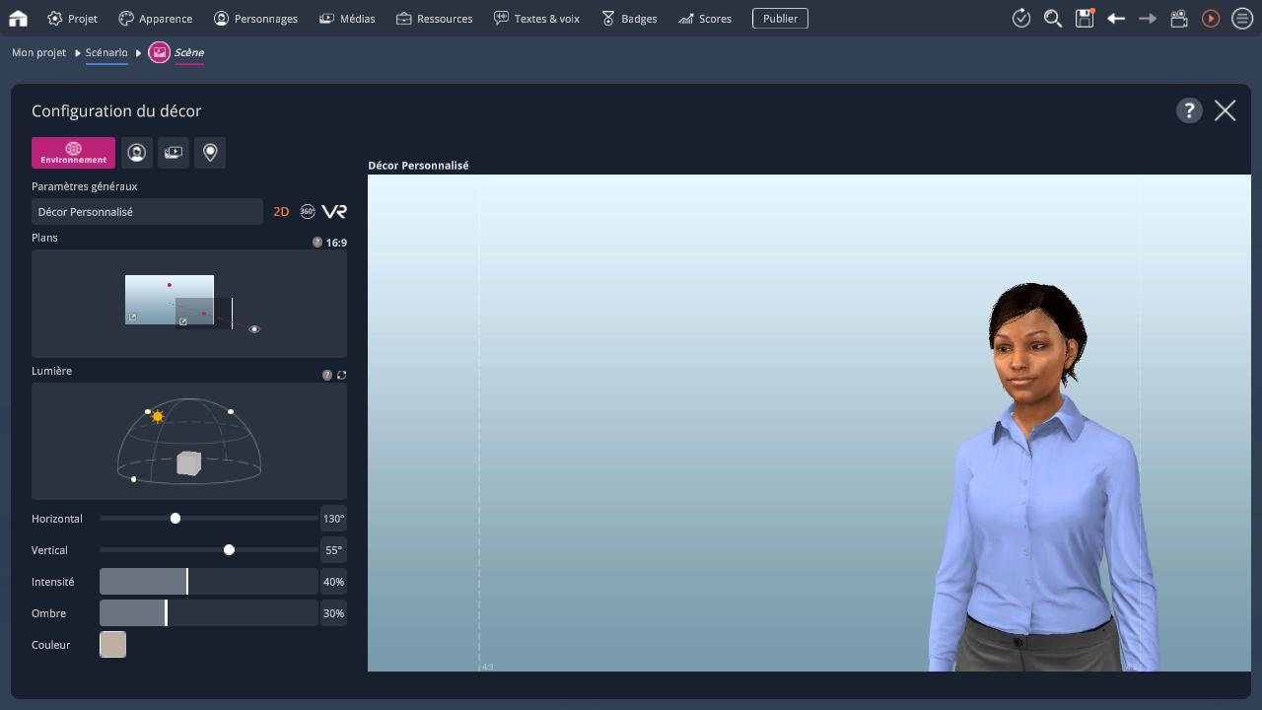The height and width of the screenshot is (710, 1262).
Task: Edit the background plane in Plans
Action: [x=133, y=317]
